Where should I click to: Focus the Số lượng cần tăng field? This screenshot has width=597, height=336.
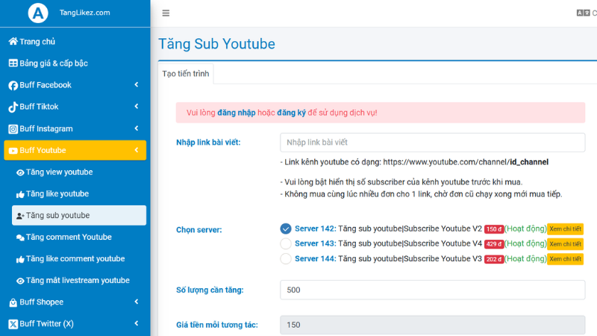(x=433, y=290)
